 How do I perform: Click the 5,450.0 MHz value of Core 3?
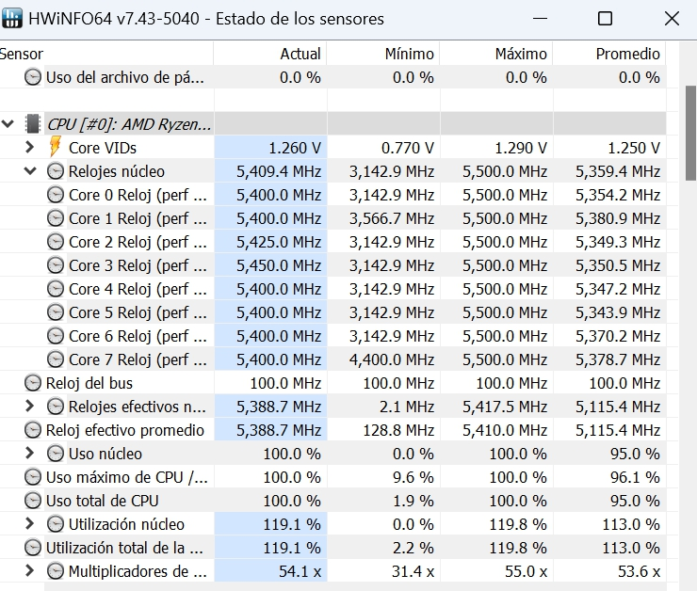(x=279, y=265)
